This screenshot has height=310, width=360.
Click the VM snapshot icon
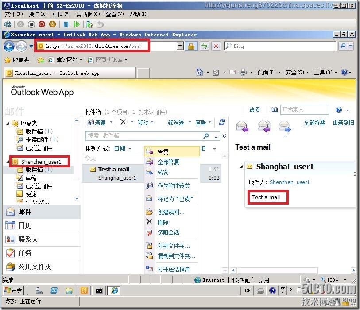(x=90, y=24)
